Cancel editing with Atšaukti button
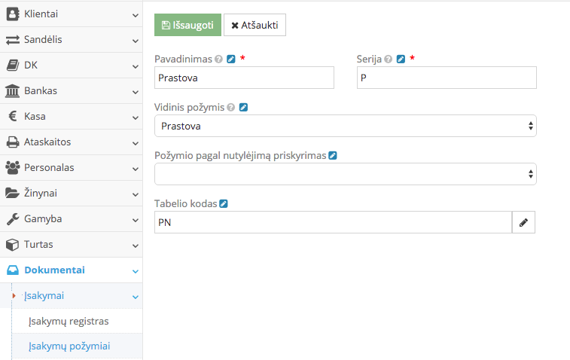The image size is (570, 360). [255, 25]
